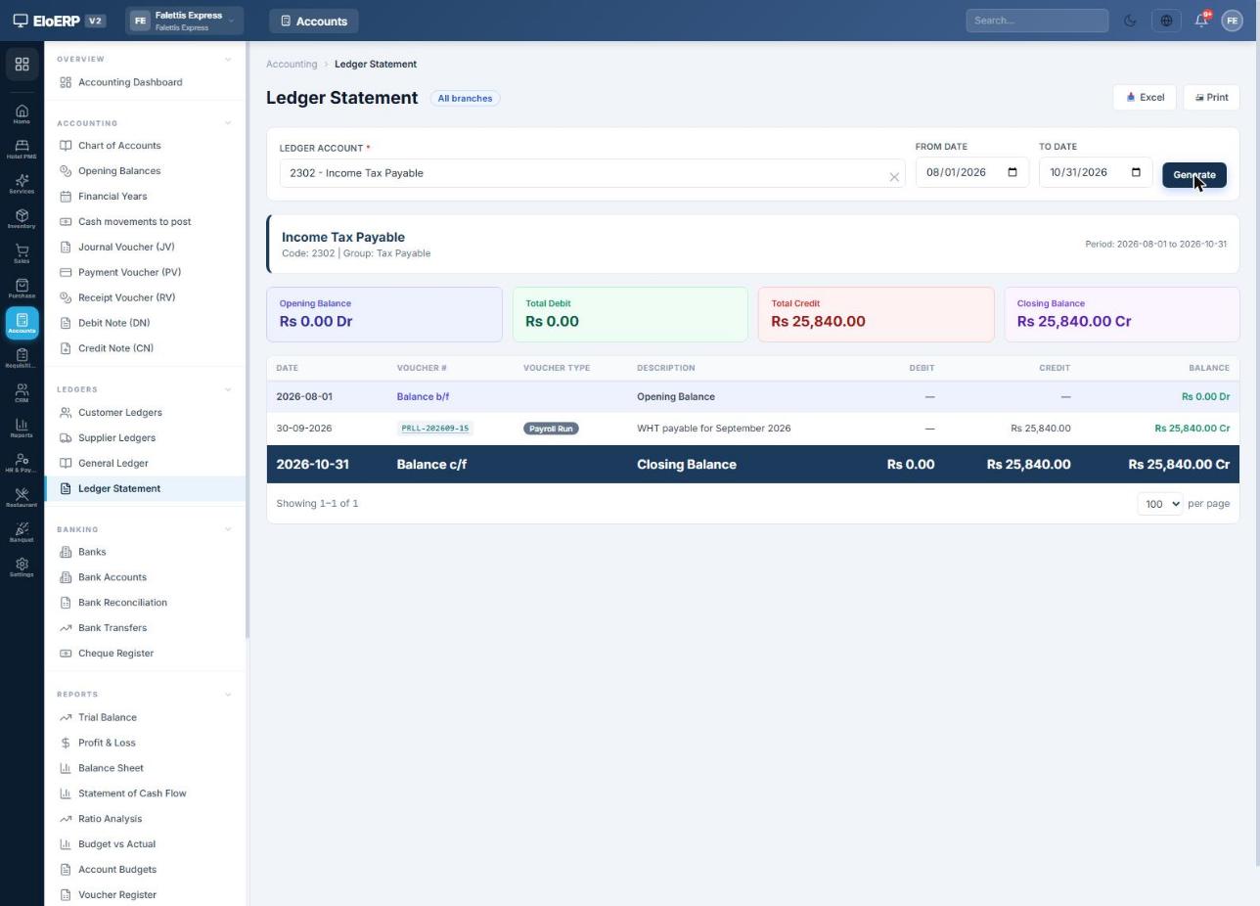
Task: Open the apps grid icon
Action: [22, 65]
